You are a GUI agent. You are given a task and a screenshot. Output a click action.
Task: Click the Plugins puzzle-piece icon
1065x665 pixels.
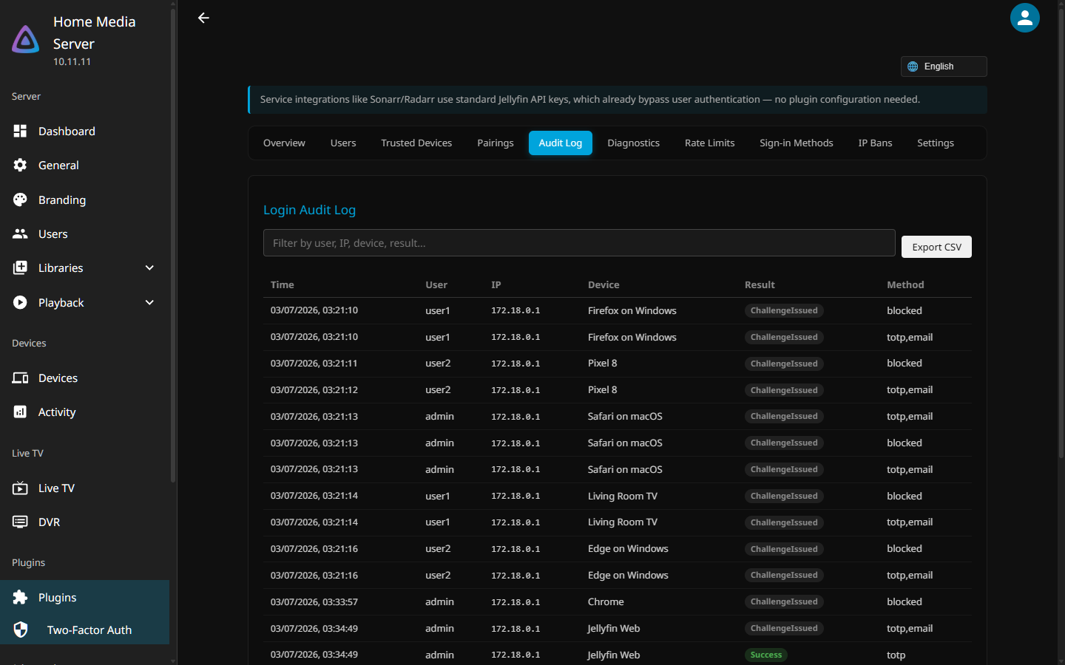(20, 597)
